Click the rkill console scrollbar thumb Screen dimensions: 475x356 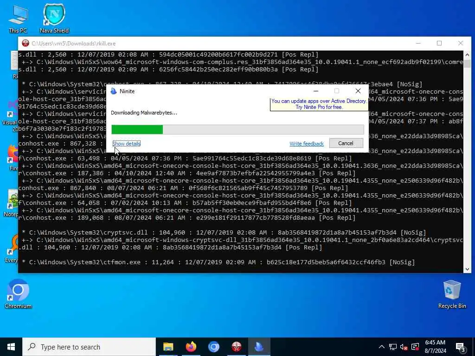[x=467, y=64]
